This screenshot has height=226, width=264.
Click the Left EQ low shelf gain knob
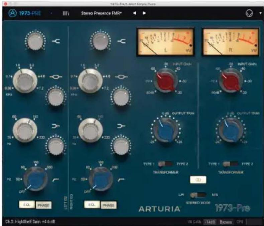[x=56, y=146]
